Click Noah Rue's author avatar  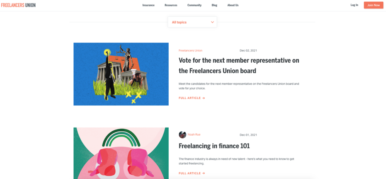[183, 135]
